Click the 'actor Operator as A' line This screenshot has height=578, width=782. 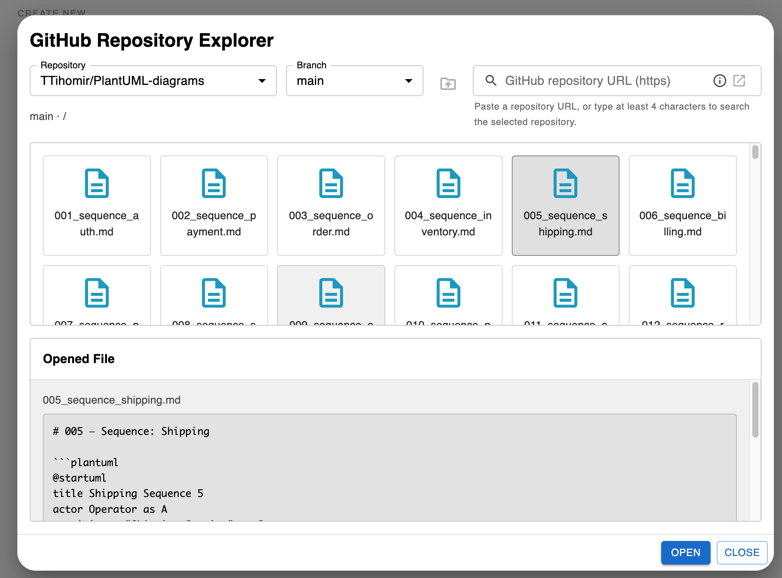pos(110,509)
